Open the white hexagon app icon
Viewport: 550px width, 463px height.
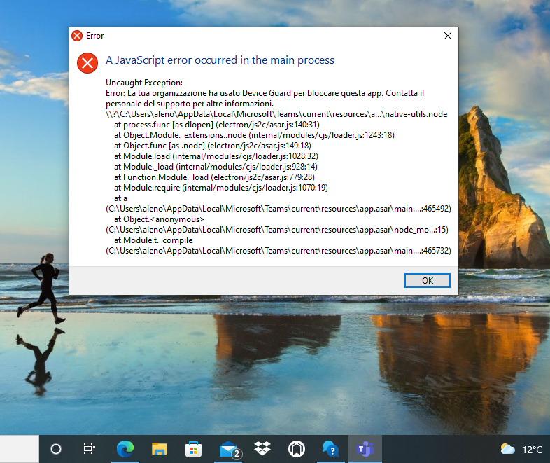click(x=297, y=449)
